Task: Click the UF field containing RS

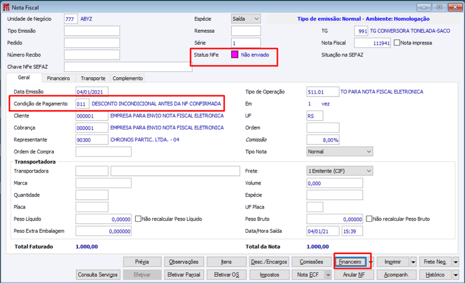Action: 315,116
